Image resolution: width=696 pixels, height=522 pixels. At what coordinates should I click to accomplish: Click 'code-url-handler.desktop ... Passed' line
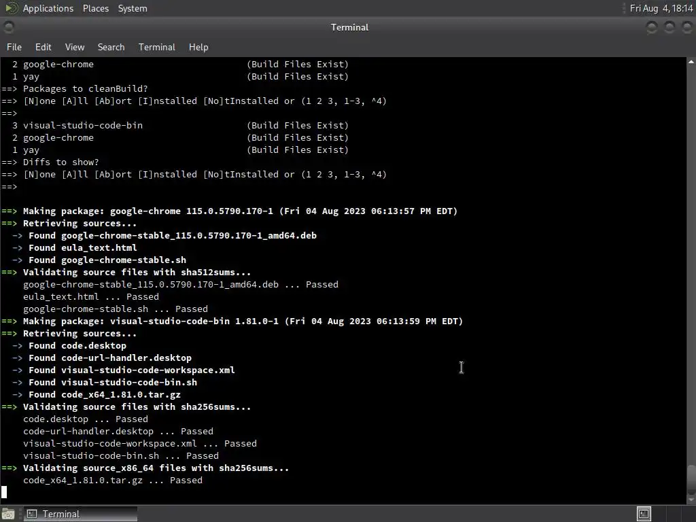[x=118, y=432]
